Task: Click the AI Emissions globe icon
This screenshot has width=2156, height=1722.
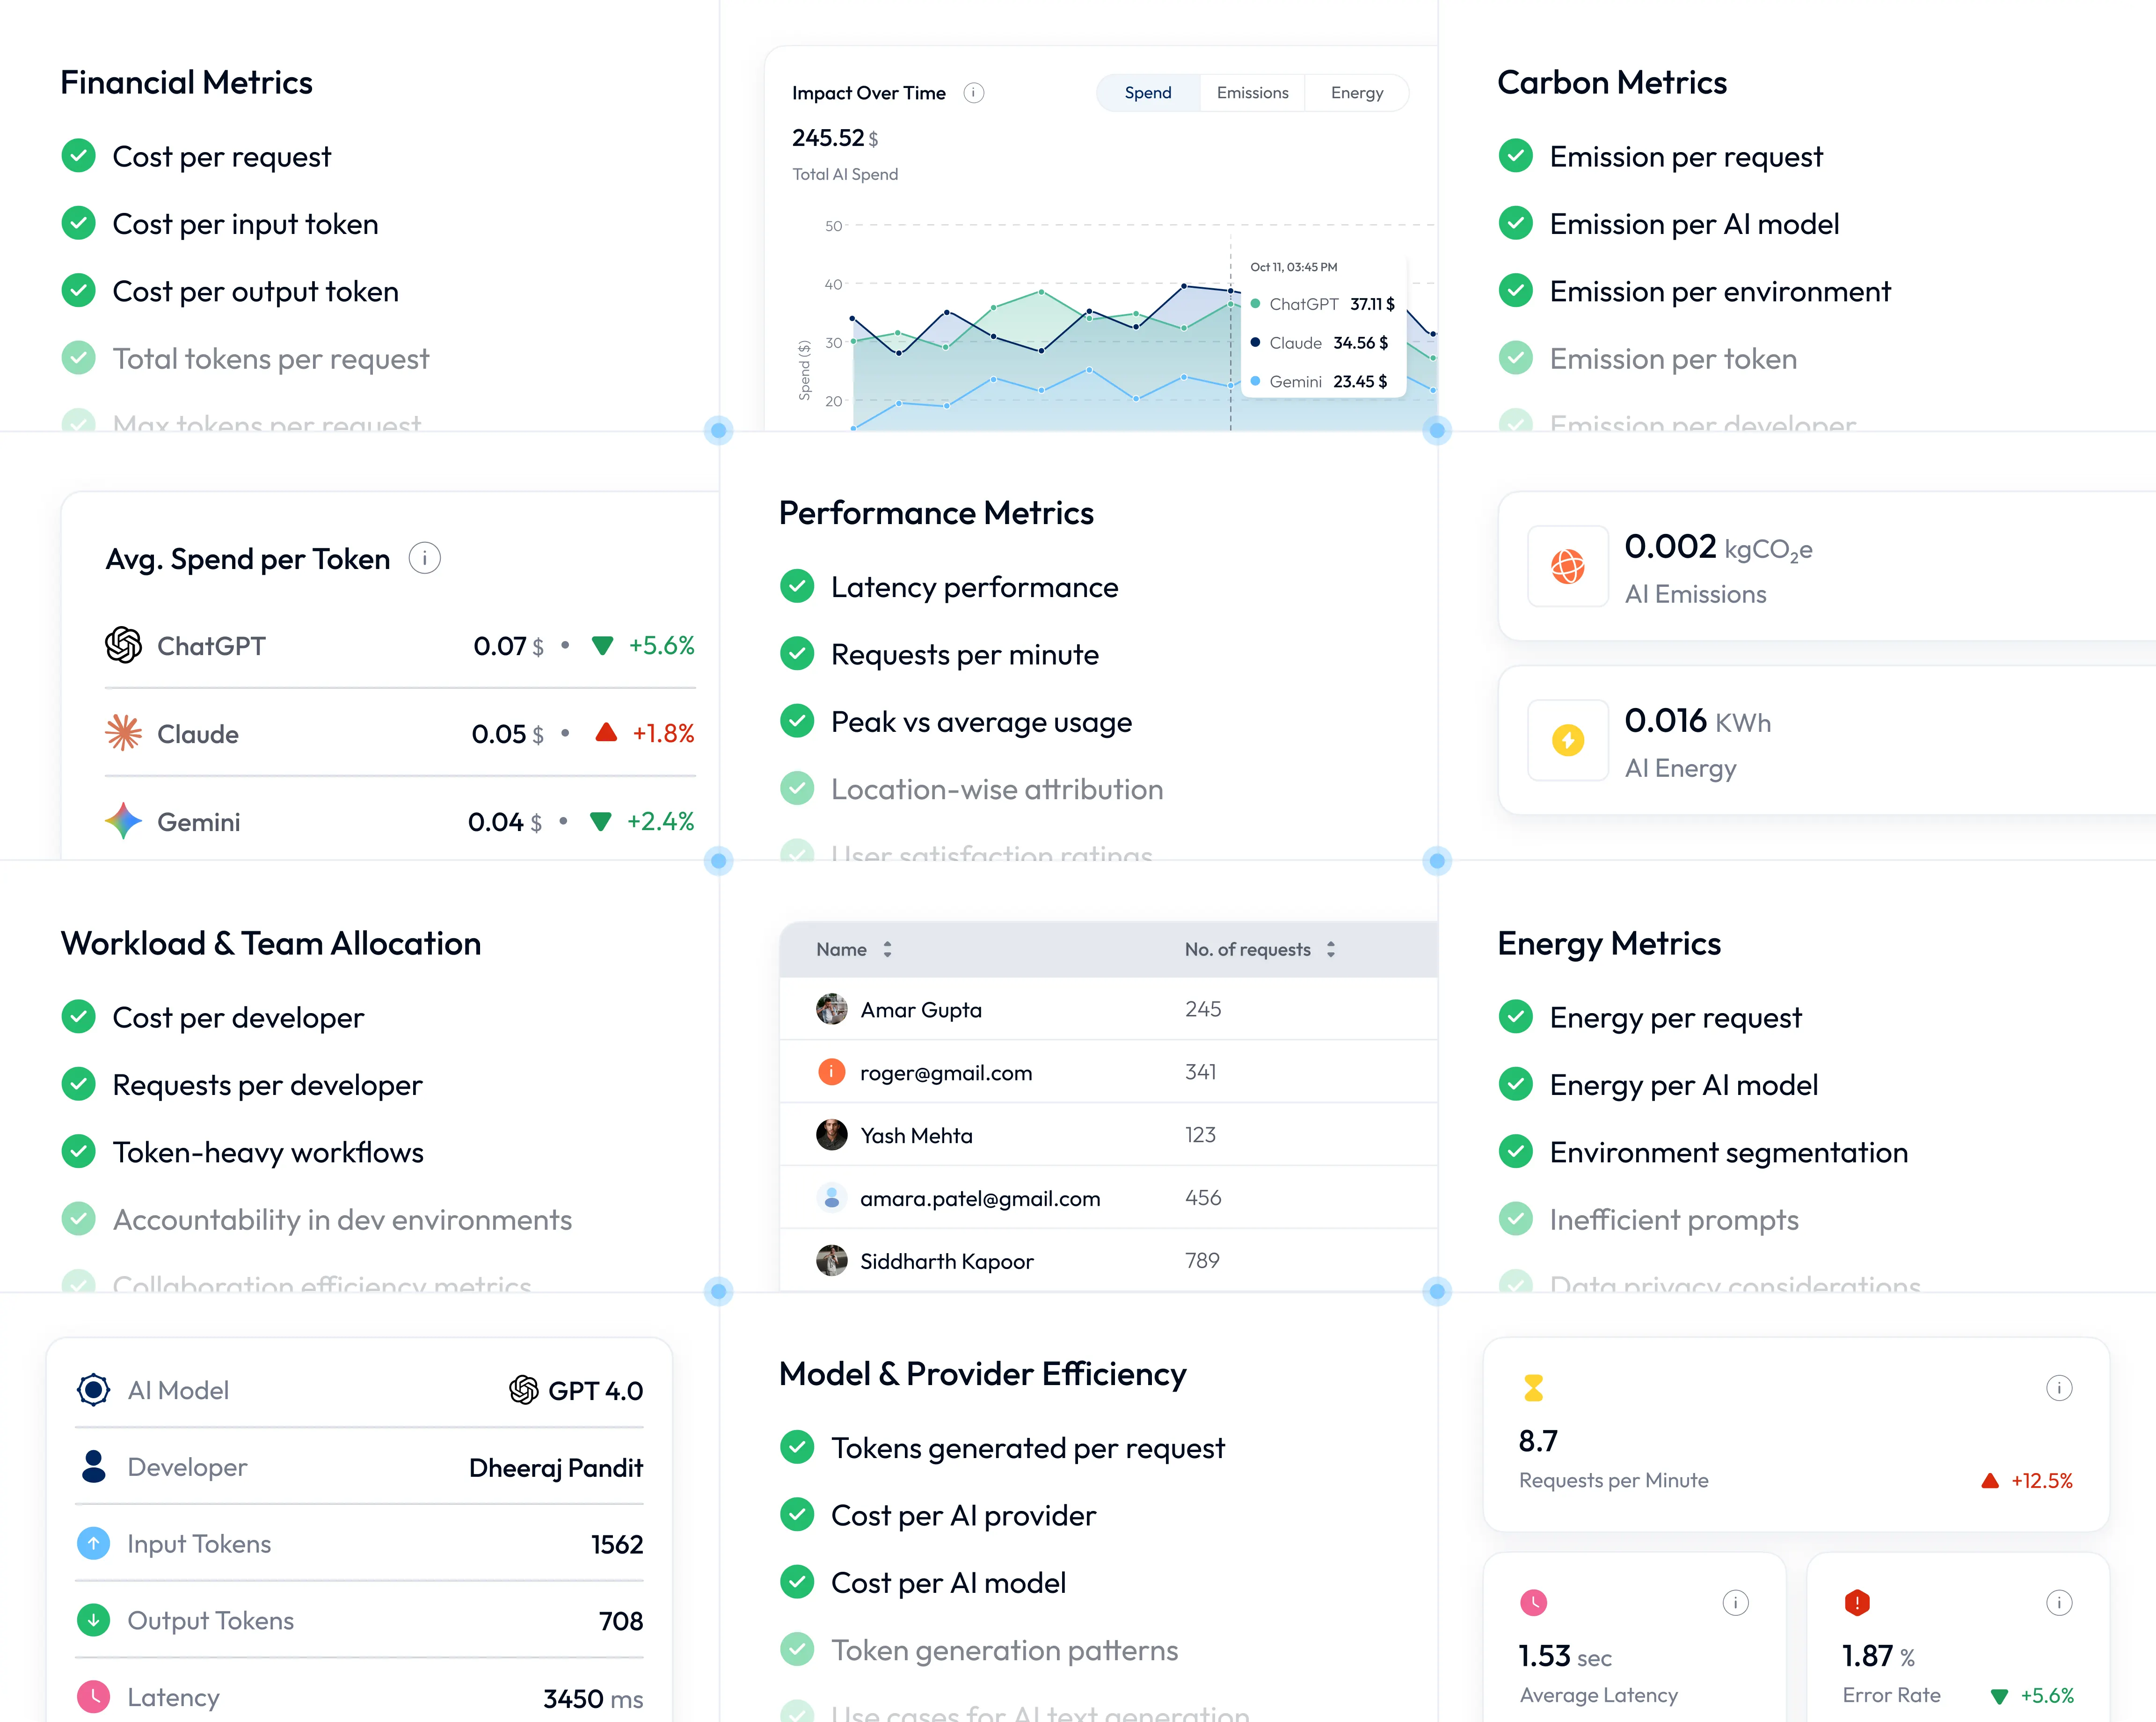Action: pos(1567,566)
